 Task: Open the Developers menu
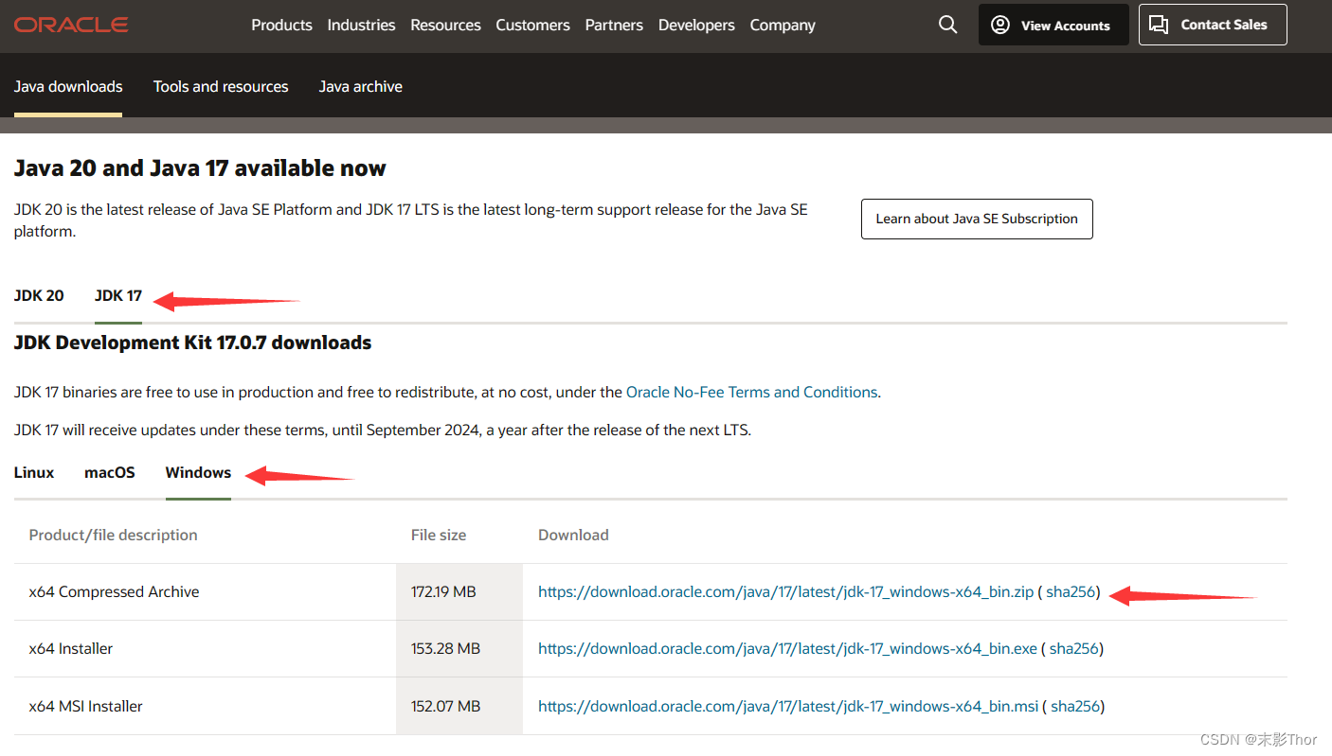click(x=696, y=26)
